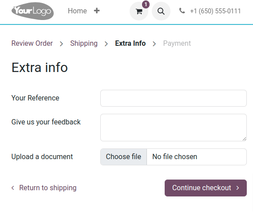Go to the Review Order step
Viewport: 253px width, 224px height.
(32, 43)
